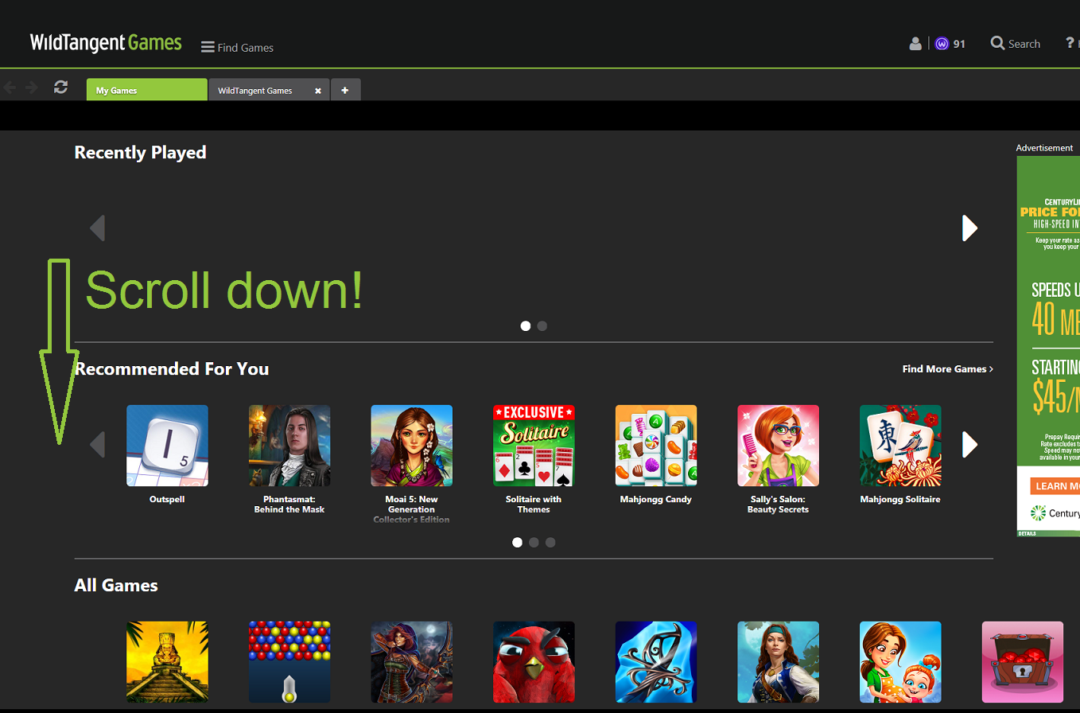Click the Mahjongg Candy title text
This screenshot has height=713, width=1080.
point(656,500)
